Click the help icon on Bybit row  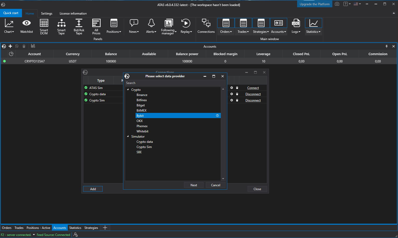pos(217,115)
